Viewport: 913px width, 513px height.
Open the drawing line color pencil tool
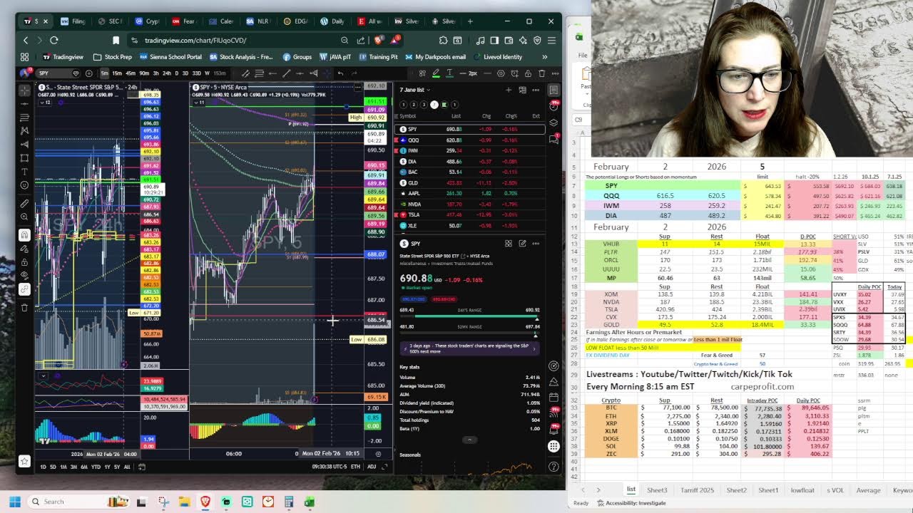click(436, 73)
